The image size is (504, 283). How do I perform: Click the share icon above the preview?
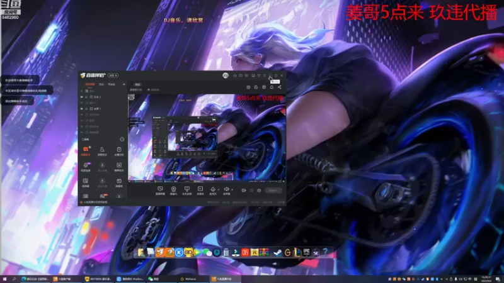coord(280,87)
